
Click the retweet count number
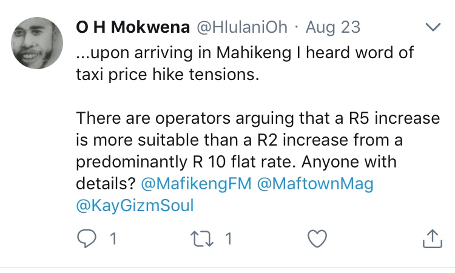pyautogui.click(x=229, y=238)
